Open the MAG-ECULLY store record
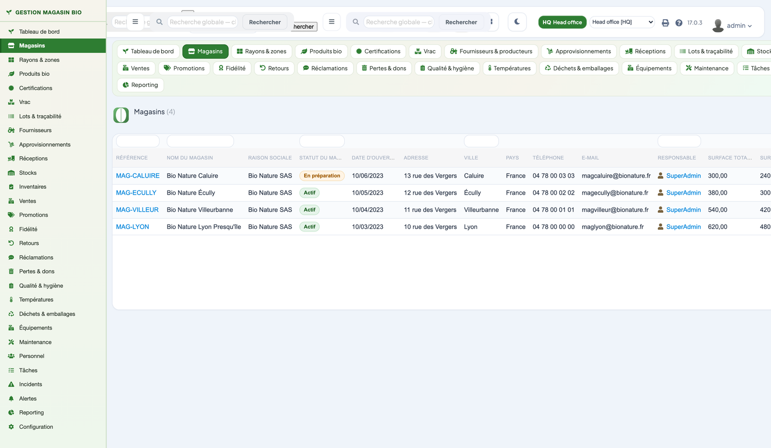The image size is (771, 448). coord(136,193)
